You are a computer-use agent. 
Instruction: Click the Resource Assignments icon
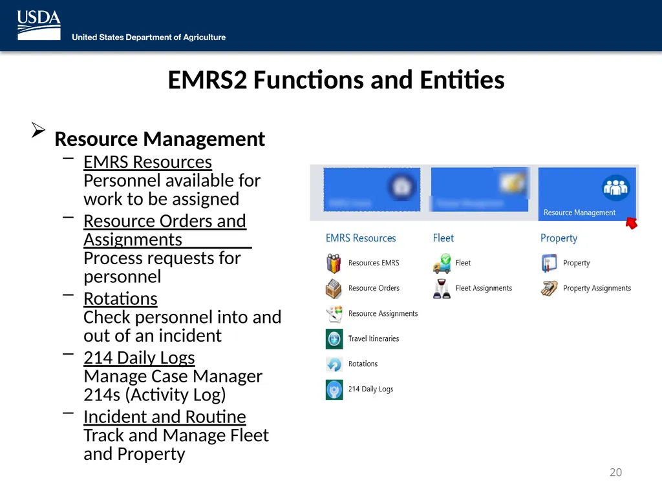(x=334, y=314)
